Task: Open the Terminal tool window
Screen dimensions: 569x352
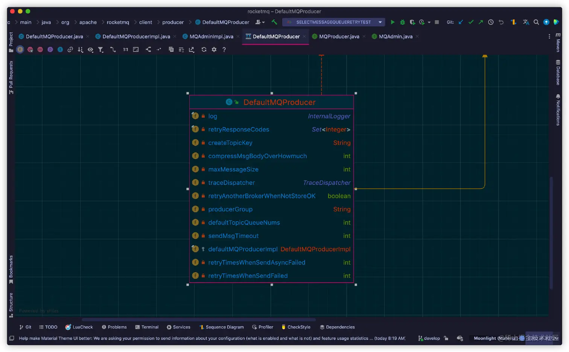Action: [x=147, y=327]
